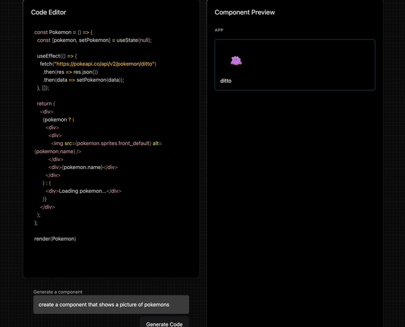Click the Loading pokemon... div line
405x327 pixels.
tap(83, 191)
